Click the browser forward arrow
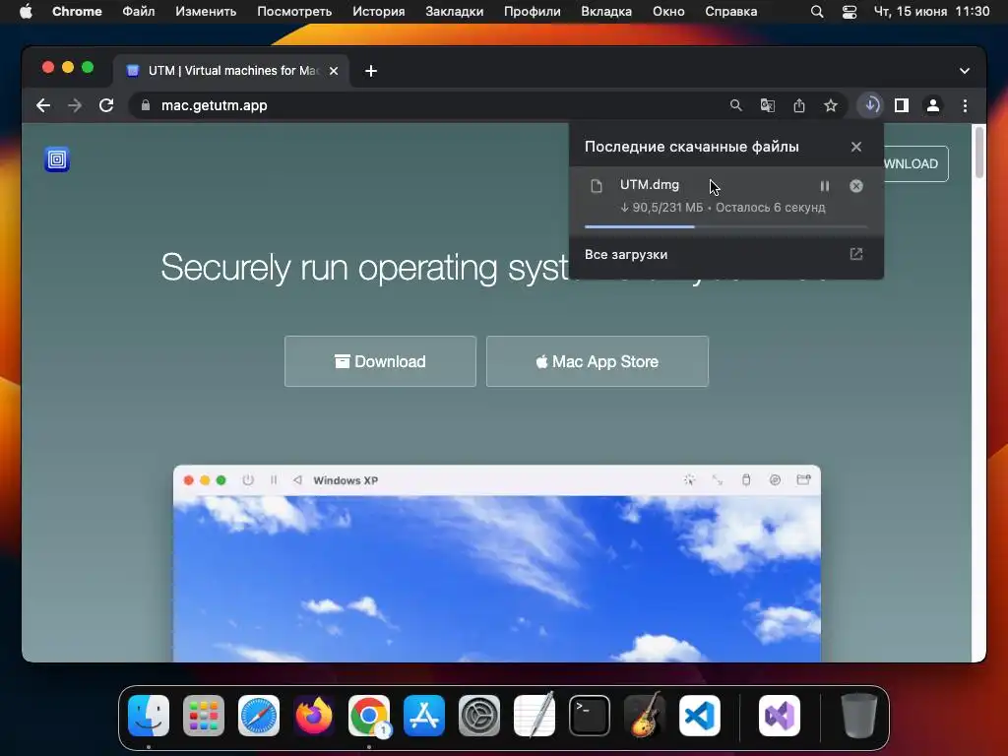The height and width of the screenshot is (756, 1008). pyautogui.click(x=75, y=105)
